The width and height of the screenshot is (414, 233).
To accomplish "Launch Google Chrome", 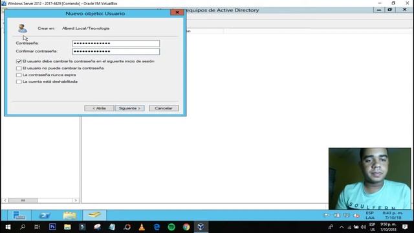I will pyautogui.click(x=186, y=227).
